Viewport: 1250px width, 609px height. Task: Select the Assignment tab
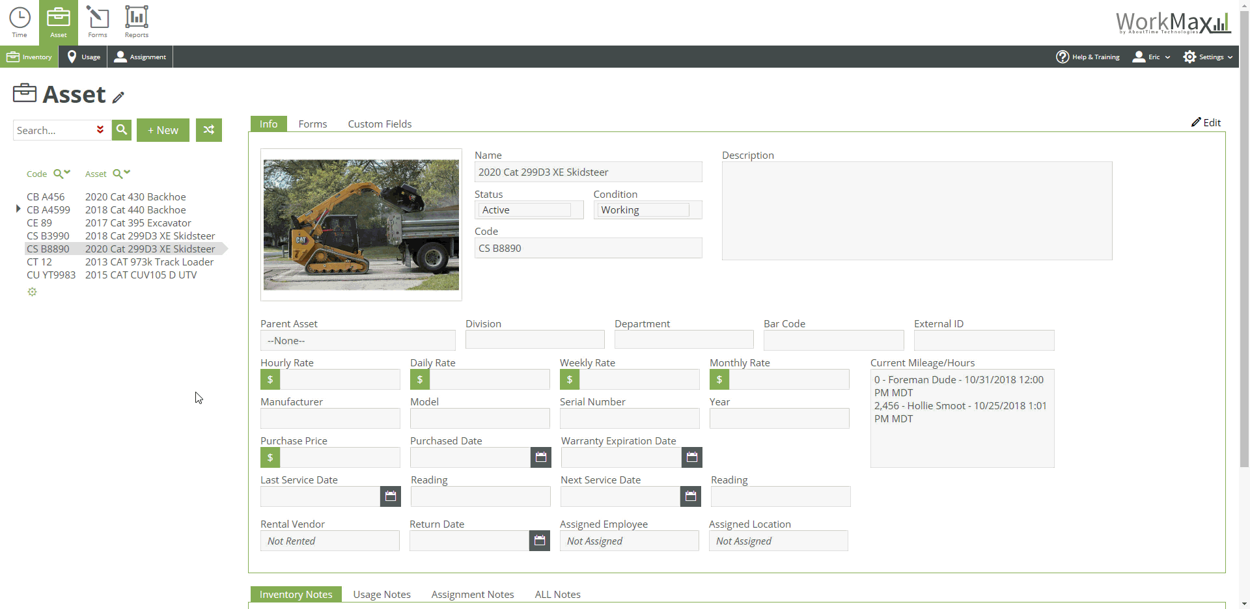tap(140, 57)
